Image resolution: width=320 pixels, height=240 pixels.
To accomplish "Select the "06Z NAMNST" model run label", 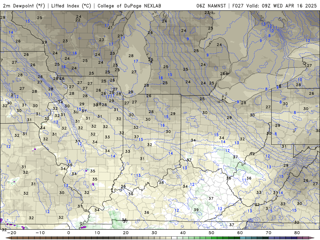I will point(211,6).
